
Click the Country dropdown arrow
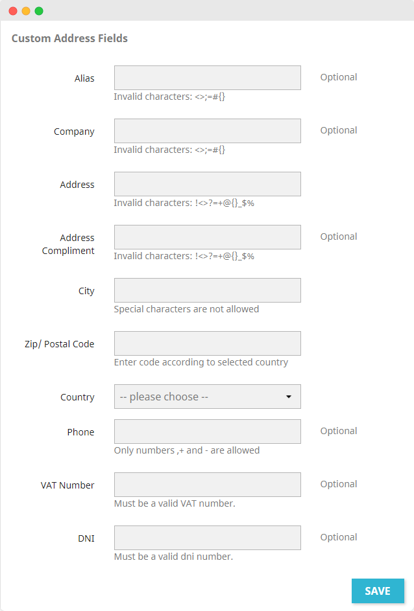pos(289,397)
